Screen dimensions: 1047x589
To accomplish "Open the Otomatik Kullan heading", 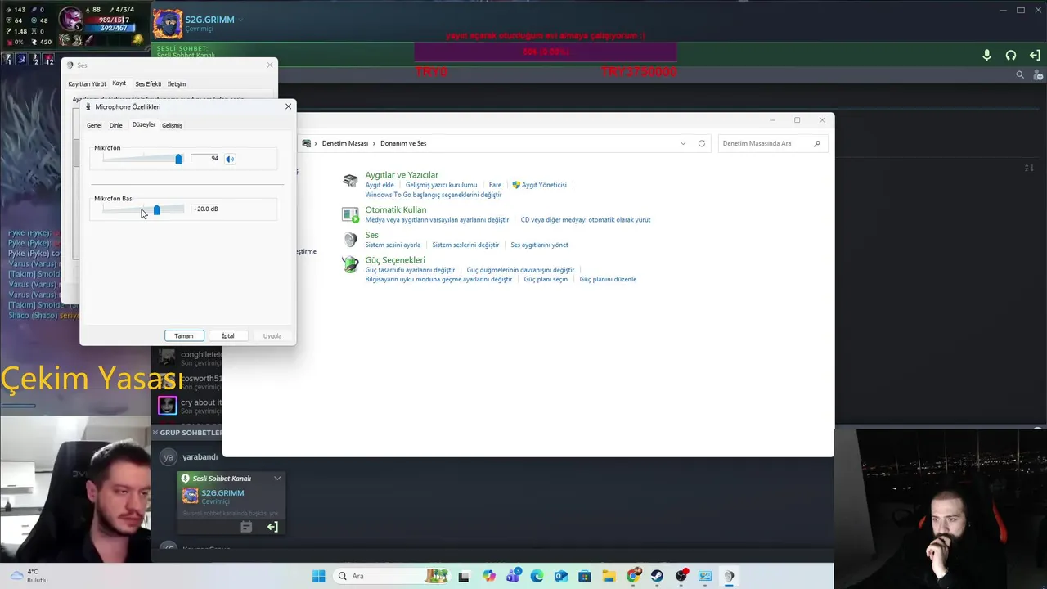I will (x=396, y=209).
